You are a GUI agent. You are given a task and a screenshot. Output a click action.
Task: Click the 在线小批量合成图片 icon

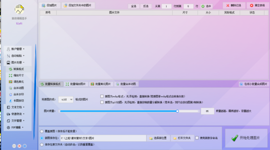[x=241, y=84]
